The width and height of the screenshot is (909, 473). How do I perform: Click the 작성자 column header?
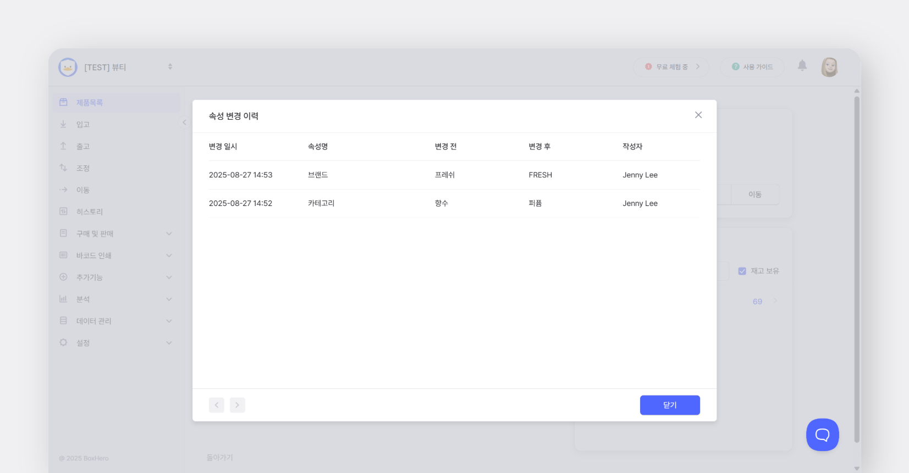[632, 147]
